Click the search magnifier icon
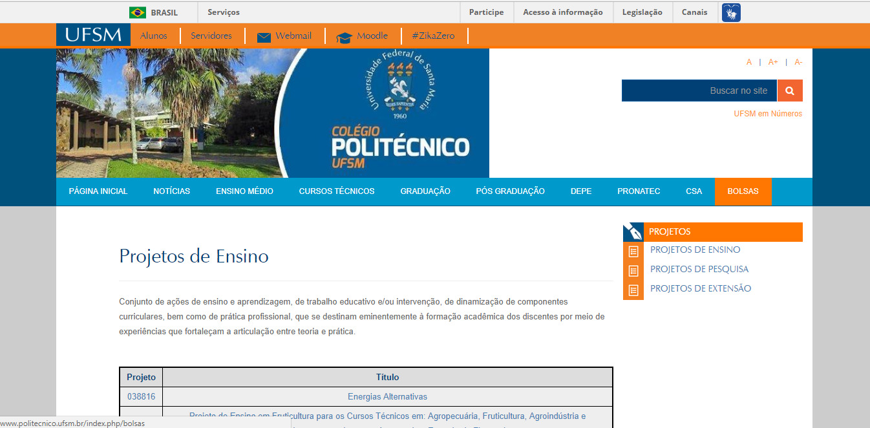The width and height of the screenshot is (870, 428). tap(790, 91)
